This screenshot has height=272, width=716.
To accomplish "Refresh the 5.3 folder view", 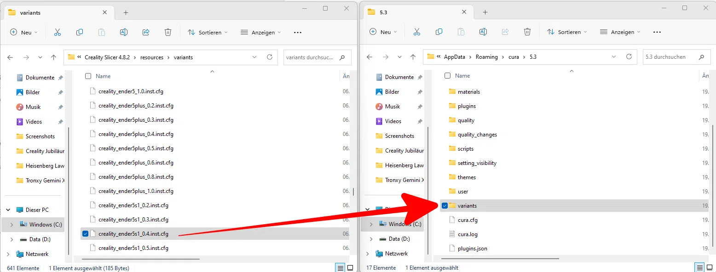I will [x=629, y=57].
